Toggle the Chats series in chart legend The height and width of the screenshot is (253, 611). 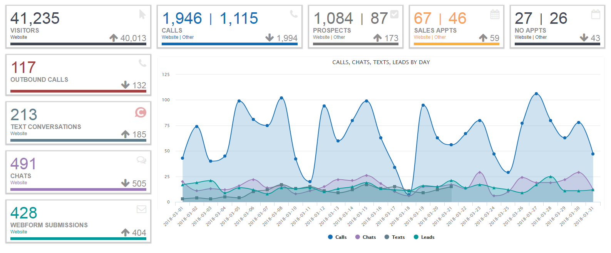click(x=365, y=237)
